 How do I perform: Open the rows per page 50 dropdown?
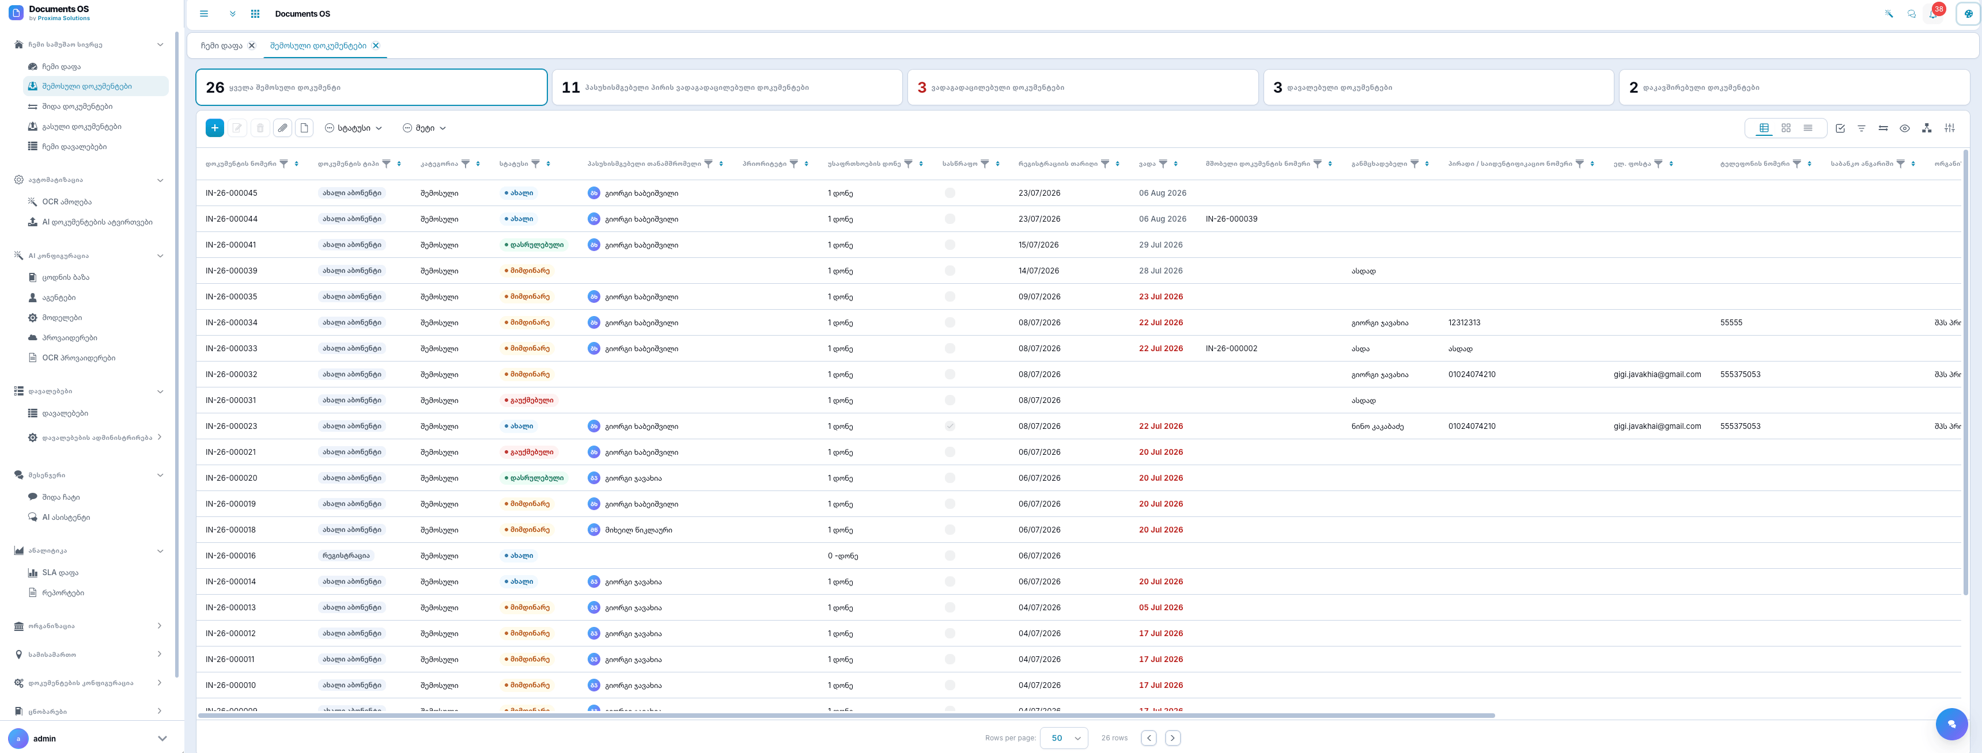1064,737
